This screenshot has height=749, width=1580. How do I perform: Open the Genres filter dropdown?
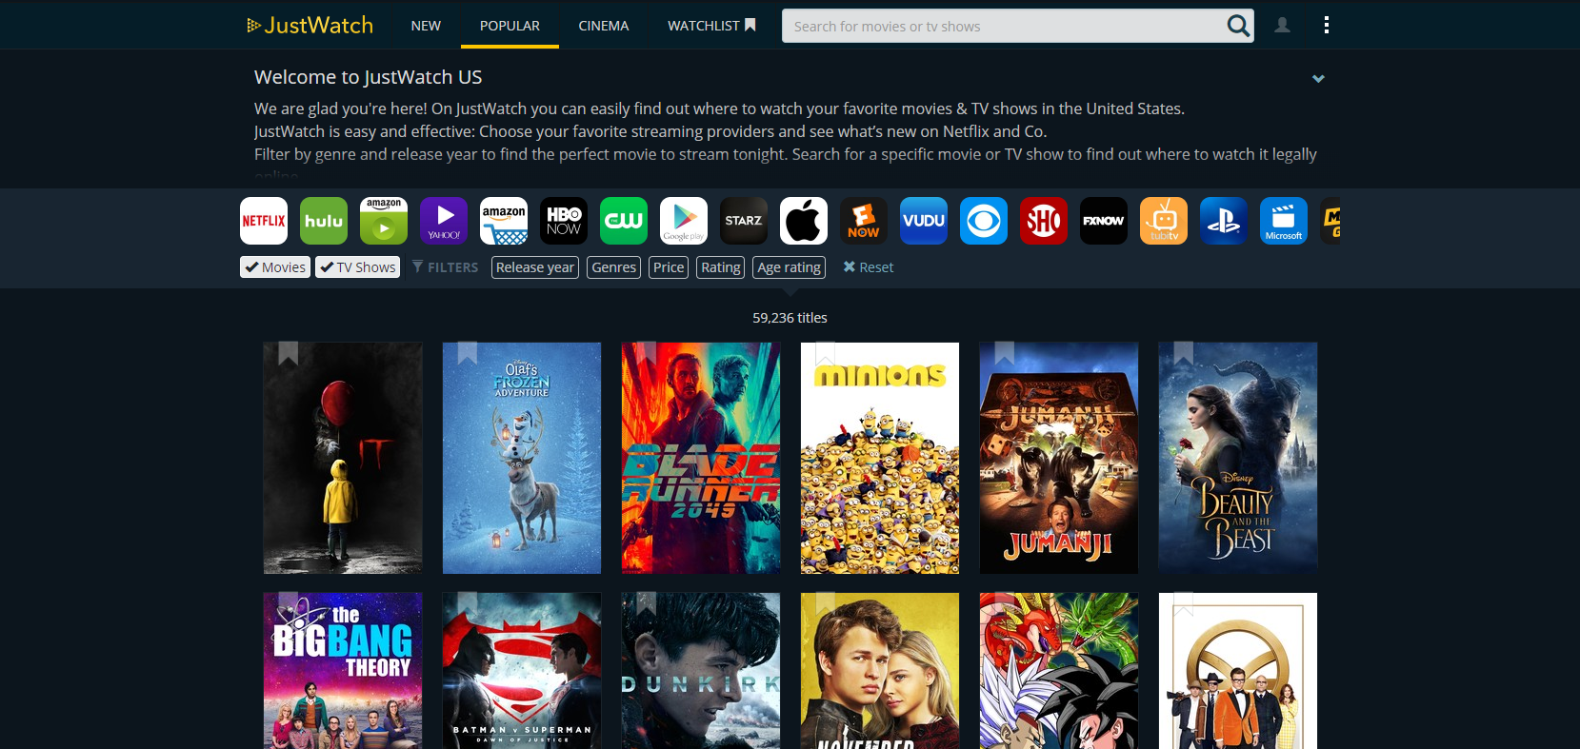coord(614,267)
